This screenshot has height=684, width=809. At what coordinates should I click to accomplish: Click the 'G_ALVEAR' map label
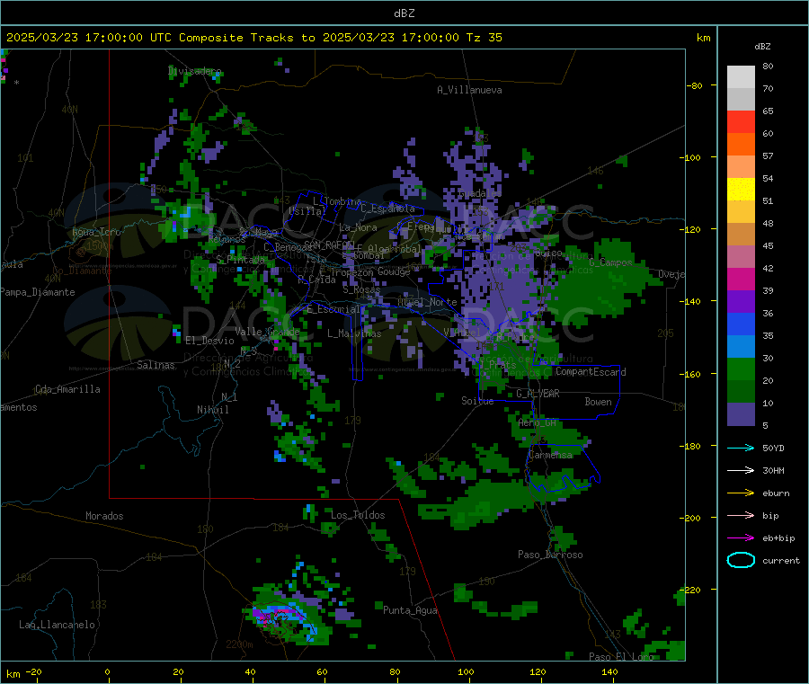(538, 394)
